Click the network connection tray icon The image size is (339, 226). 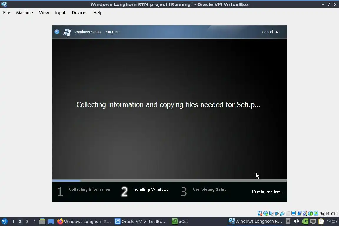(313, 221)
